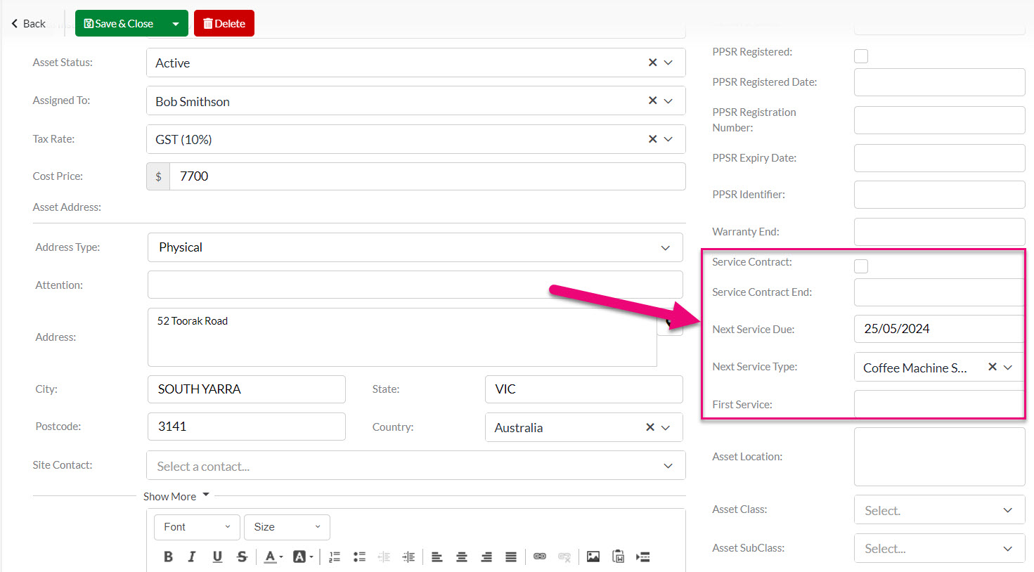Open the Save & Close split arrow
This screenshot has width=1034, height=572.
click(x=175, y=23)
